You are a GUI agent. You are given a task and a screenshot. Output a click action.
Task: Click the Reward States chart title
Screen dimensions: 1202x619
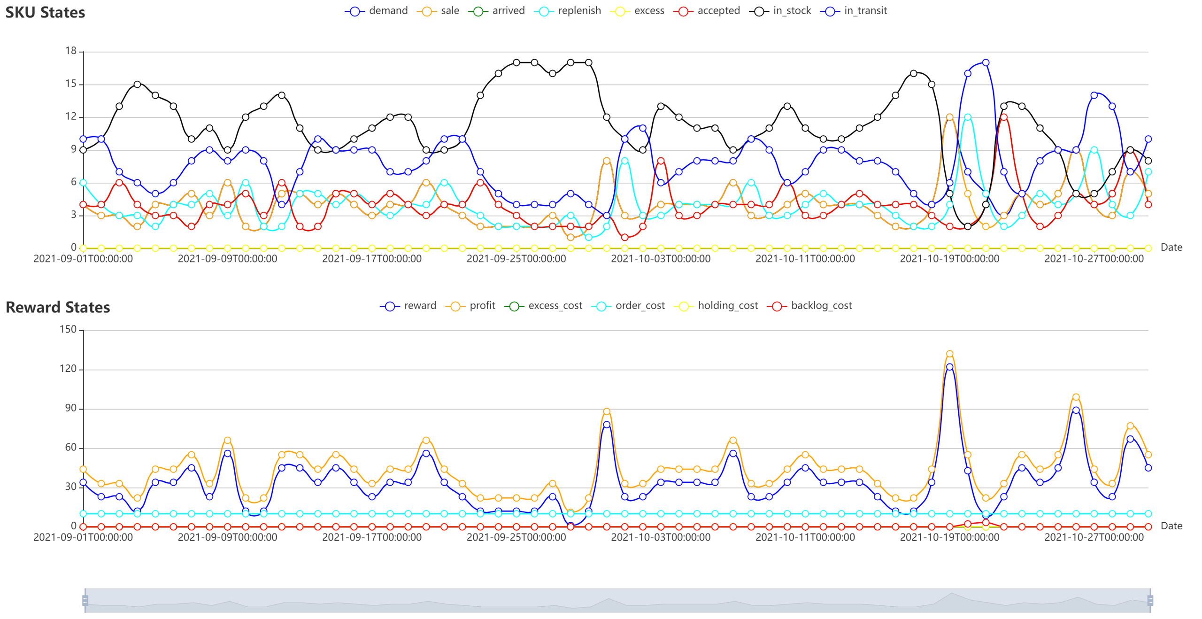[58, 307]
